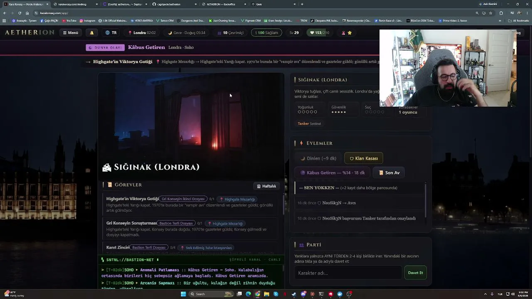Click the 100 Sağlam status pill
This screenshot has height=299, width=532.
click(x=266, y=33)
